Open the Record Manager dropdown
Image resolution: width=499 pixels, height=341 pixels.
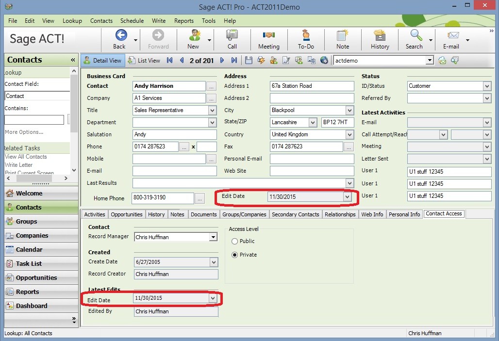tap(213, 237)
